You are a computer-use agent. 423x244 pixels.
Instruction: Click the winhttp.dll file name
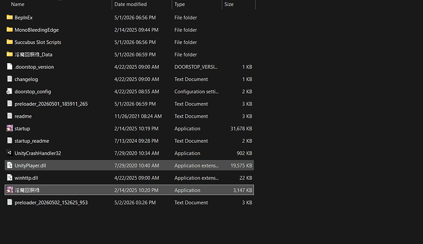[26, 178]
